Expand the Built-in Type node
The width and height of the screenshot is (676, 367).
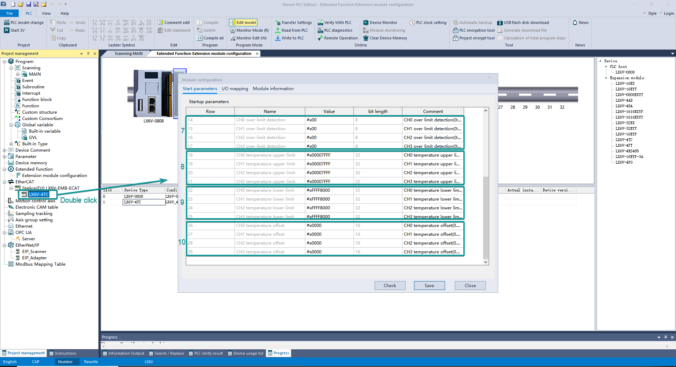point(11,144)
